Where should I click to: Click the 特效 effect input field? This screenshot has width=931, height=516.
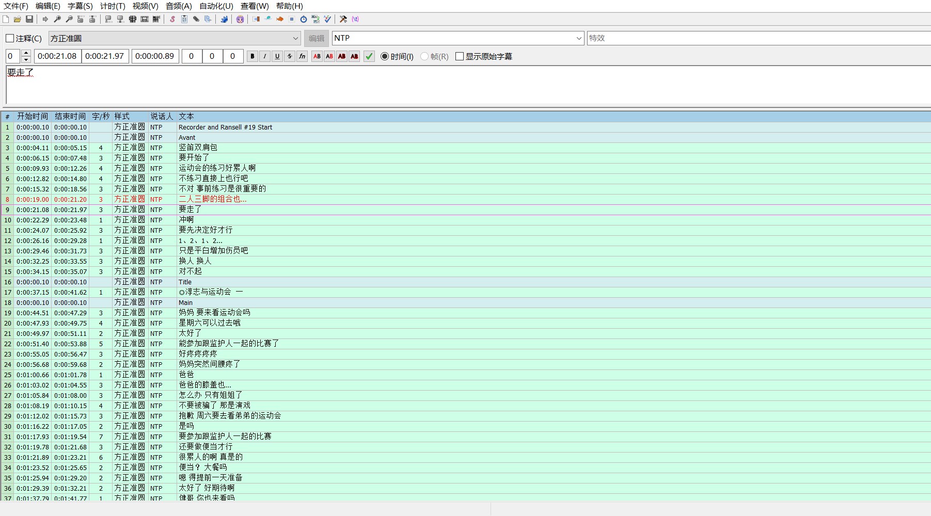(759, 38)
